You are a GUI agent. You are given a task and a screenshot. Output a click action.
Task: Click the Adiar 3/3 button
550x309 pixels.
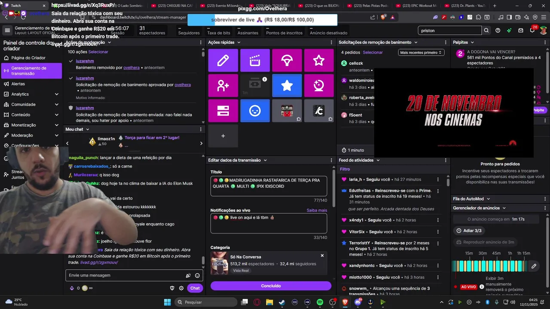[x=469, y=230]
